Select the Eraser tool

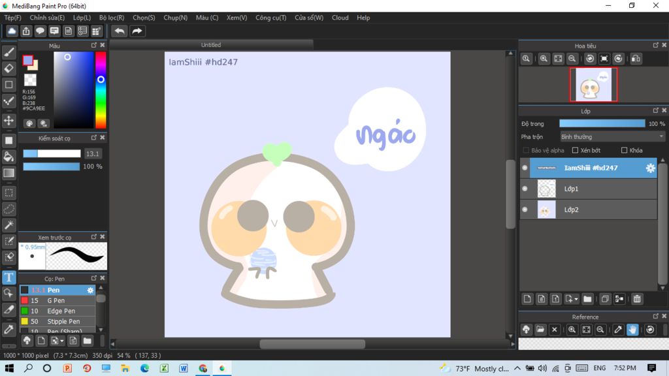8,68
